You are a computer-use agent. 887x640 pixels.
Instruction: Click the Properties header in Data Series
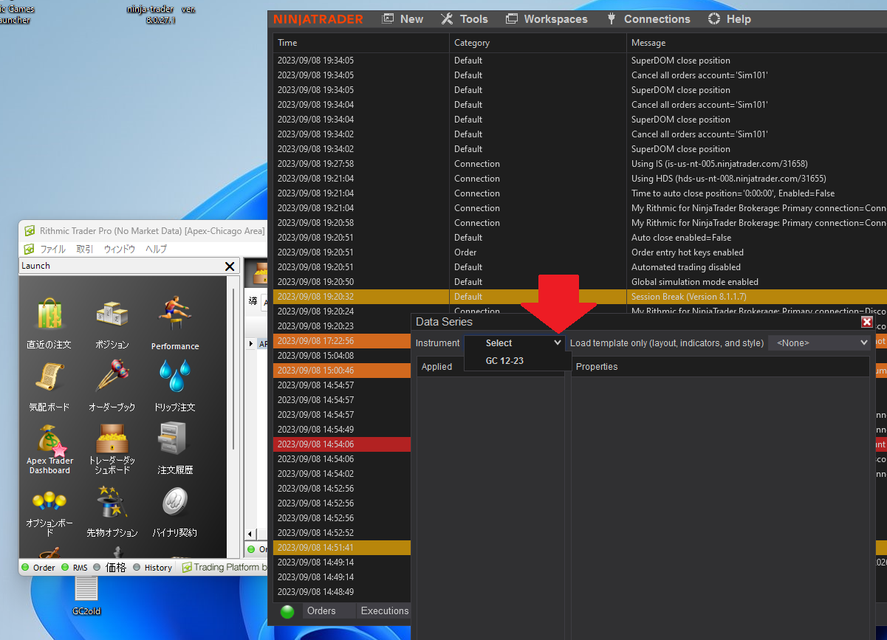click(720, 367)
